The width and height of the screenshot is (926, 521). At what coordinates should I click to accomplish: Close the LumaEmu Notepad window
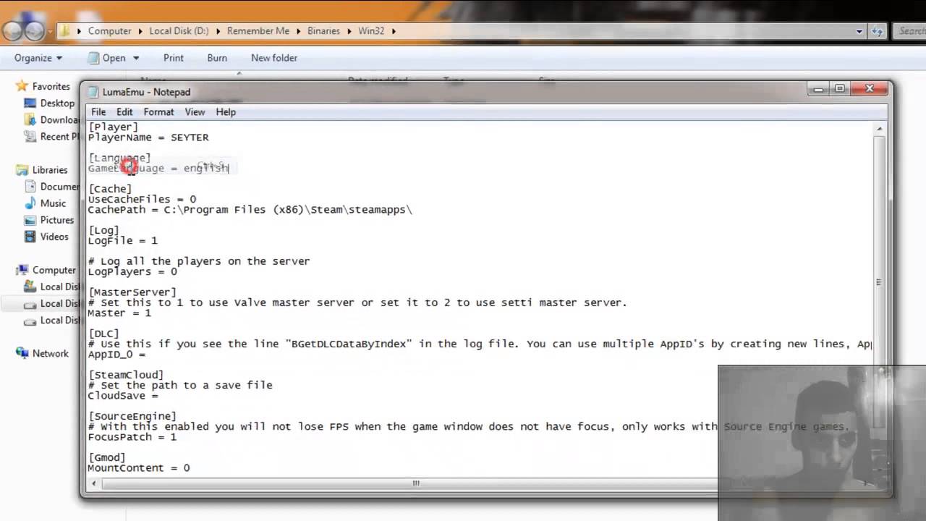[x=870, y=89]
